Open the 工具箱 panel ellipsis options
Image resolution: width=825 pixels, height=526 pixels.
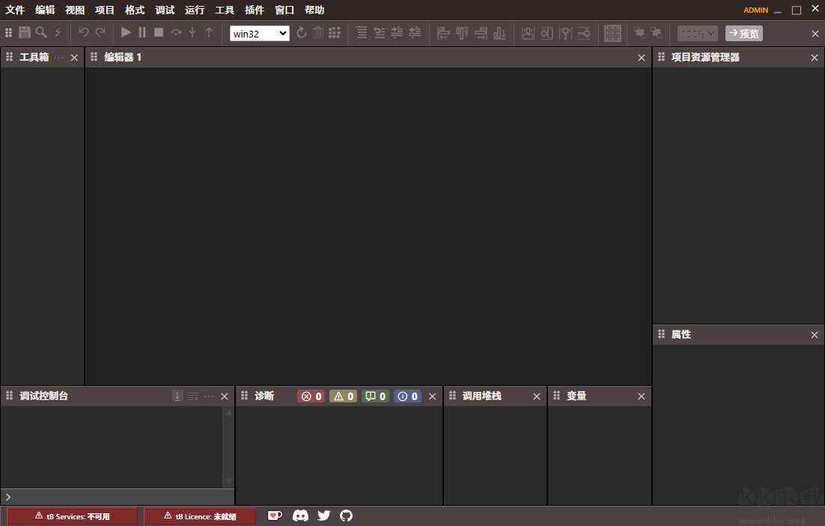[x=59, y=58]
